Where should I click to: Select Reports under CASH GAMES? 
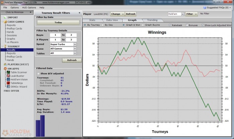point(11,25)
